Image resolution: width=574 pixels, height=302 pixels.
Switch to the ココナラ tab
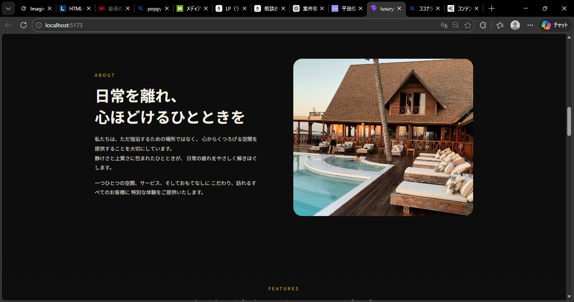click(x=424, y=8)
